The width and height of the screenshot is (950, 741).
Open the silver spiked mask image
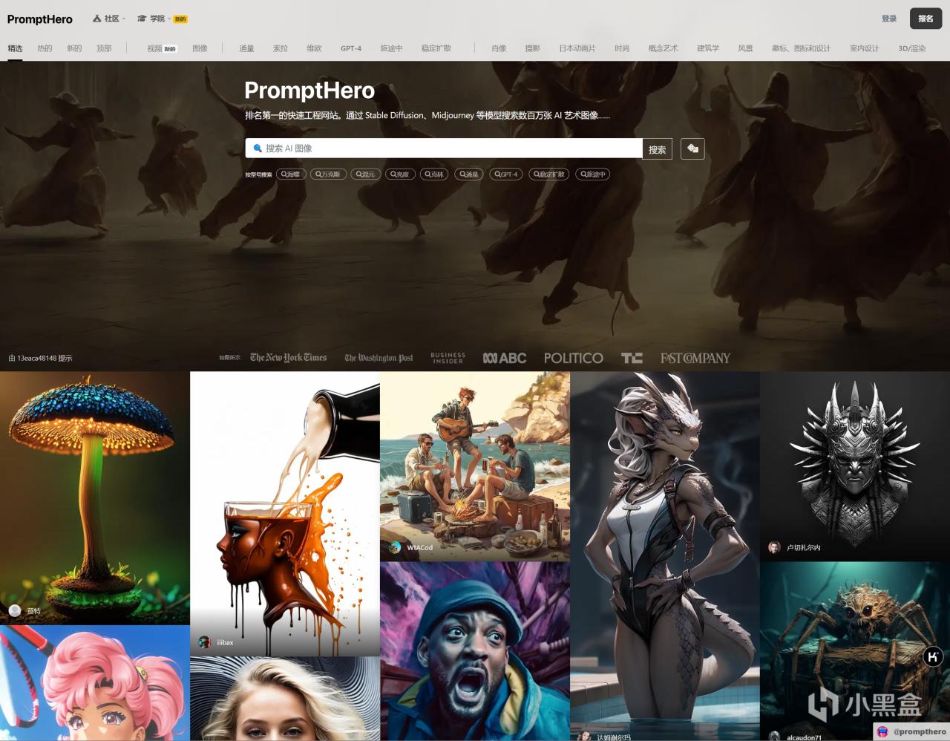(855, 466)
